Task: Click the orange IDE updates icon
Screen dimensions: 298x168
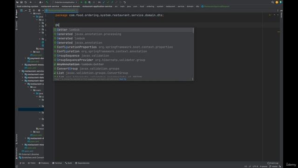Action: (x=277, y=2)
